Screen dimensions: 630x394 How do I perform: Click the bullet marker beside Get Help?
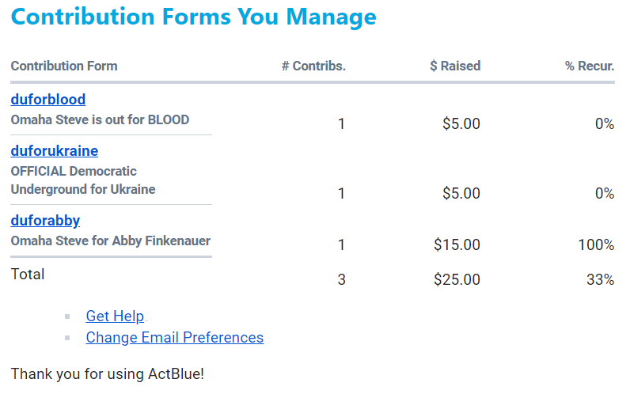click(x=68, y=317)
